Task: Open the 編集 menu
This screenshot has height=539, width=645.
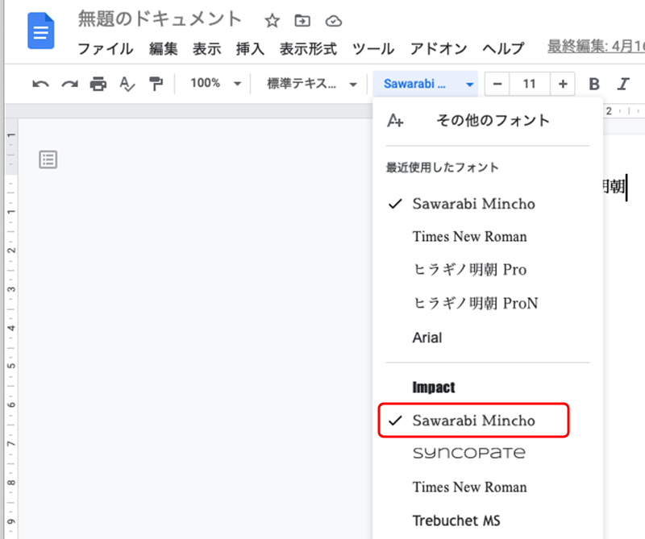Action: click(164, 49)
